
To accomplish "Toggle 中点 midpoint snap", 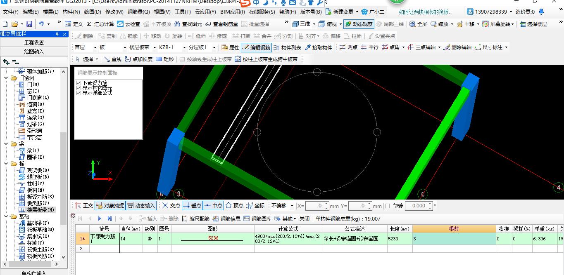I will [x=213, y=205].
